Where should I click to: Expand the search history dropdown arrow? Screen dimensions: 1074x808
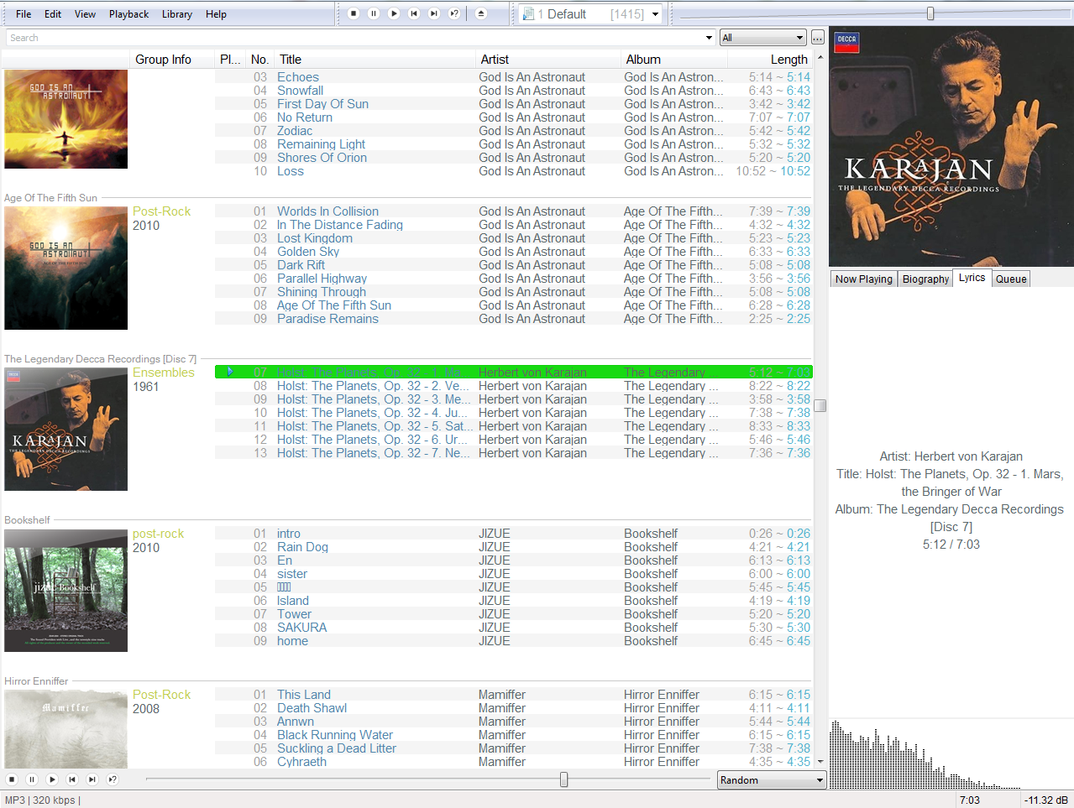pos(710,38)
